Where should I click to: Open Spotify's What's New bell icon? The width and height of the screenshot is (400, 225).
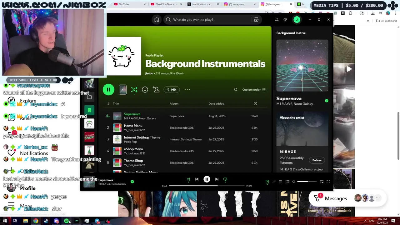(x=277, y=20)
